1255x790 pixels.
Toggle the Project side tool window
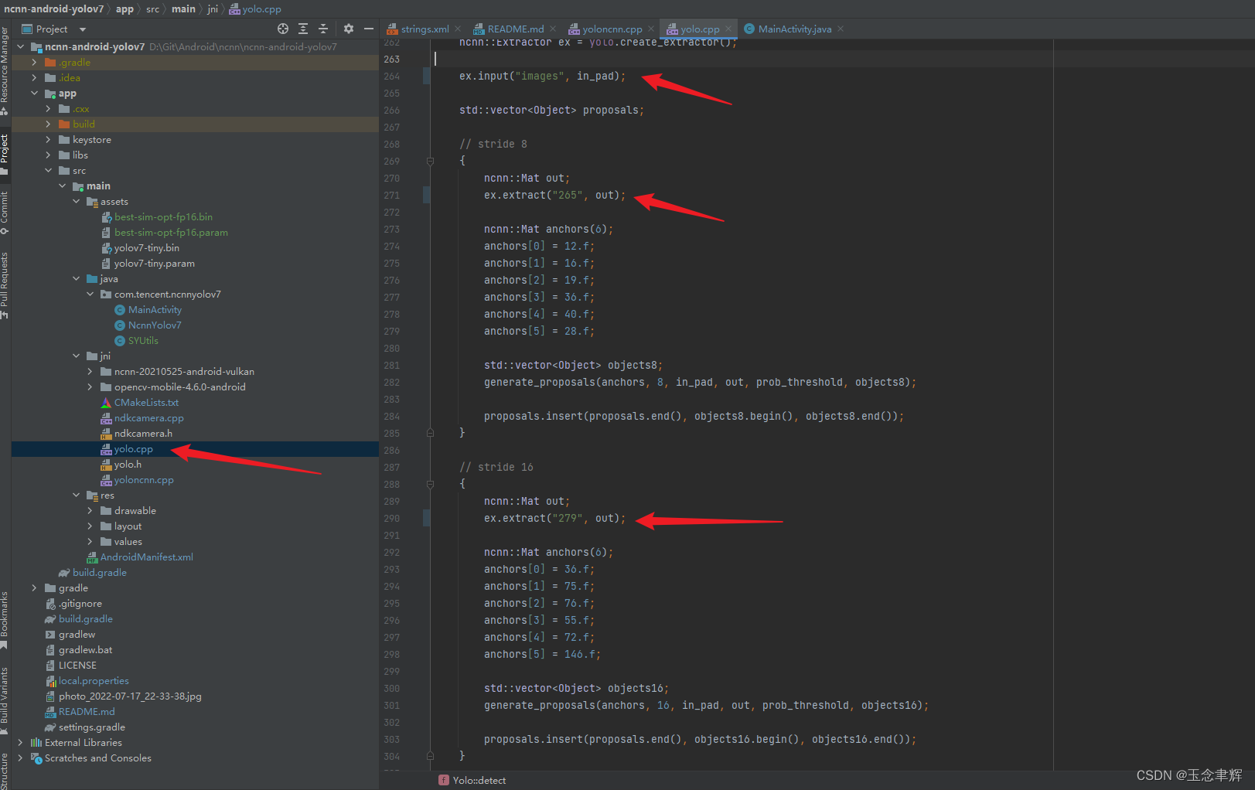(5, 153)
